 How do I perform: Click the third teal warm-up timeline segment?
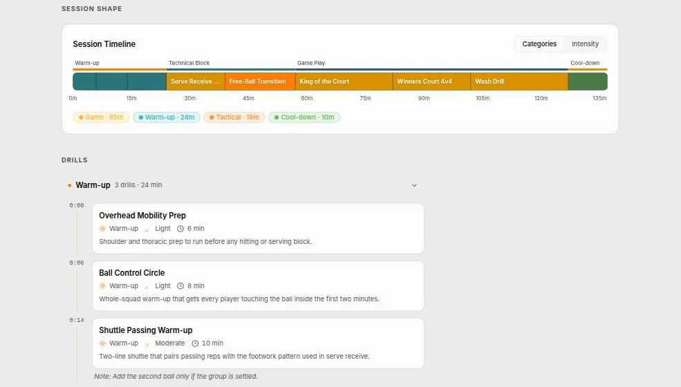click(147, 82)
